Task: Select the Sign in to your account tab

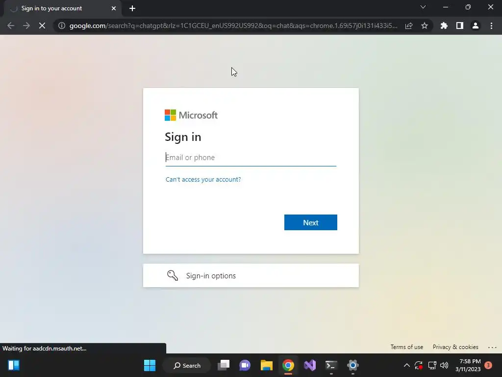Action: [63, 8]
